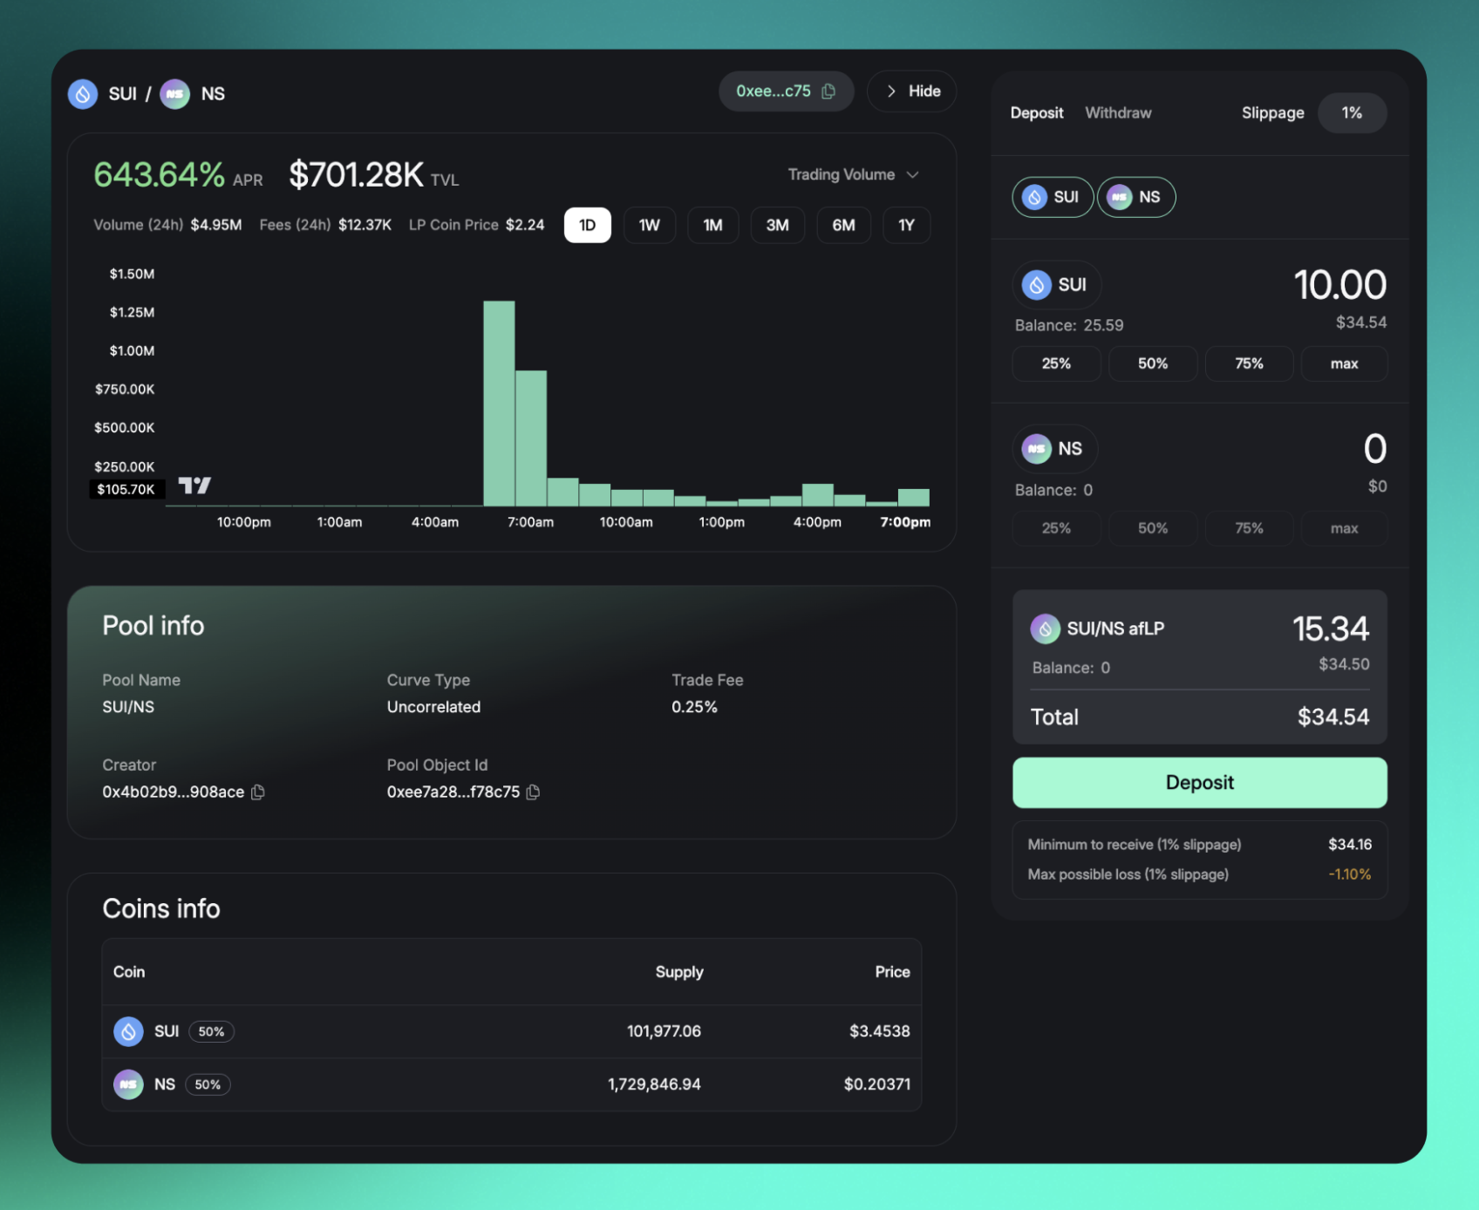Select the Deposit tab
The image size is (1479, 1210).
tap(1036, 112)
